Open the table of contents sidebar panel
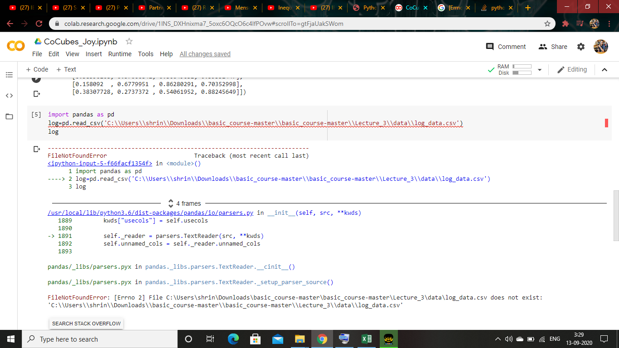Image resolution: width=619 pixels, height=348 pixels. [9, 75]
